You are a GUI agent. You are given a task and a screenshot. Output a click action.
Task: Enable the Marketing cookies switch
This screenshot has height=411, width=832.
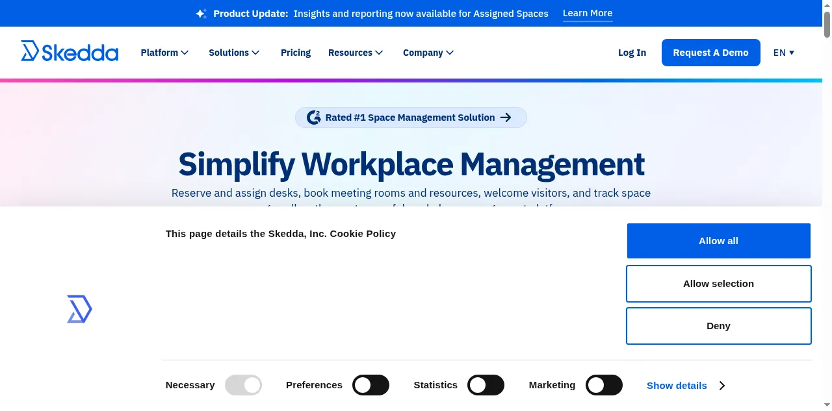604,385
